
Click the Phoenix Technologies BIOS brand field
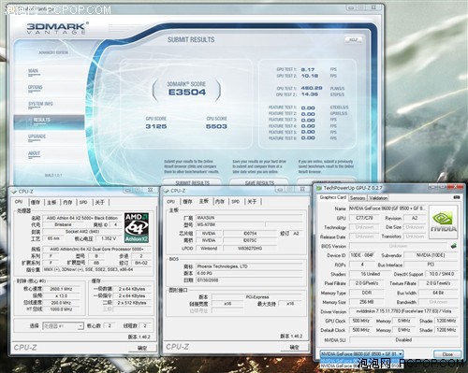tap(249, 266)
